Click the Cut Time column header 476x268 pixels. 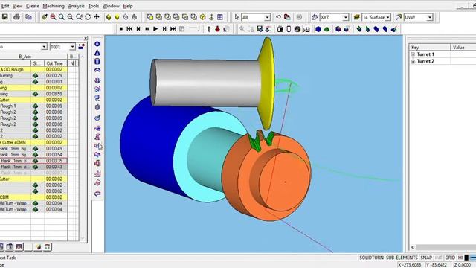click(56, 63)
